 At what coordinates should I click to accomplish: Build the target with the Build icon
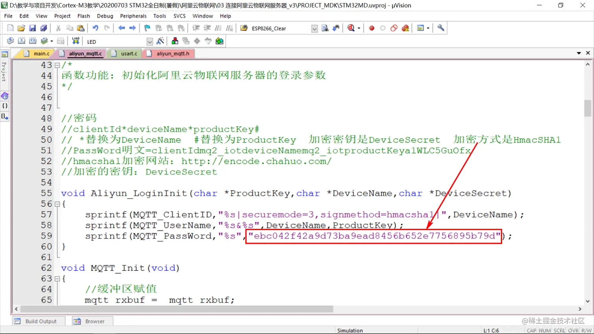click(x=21, y=41)
